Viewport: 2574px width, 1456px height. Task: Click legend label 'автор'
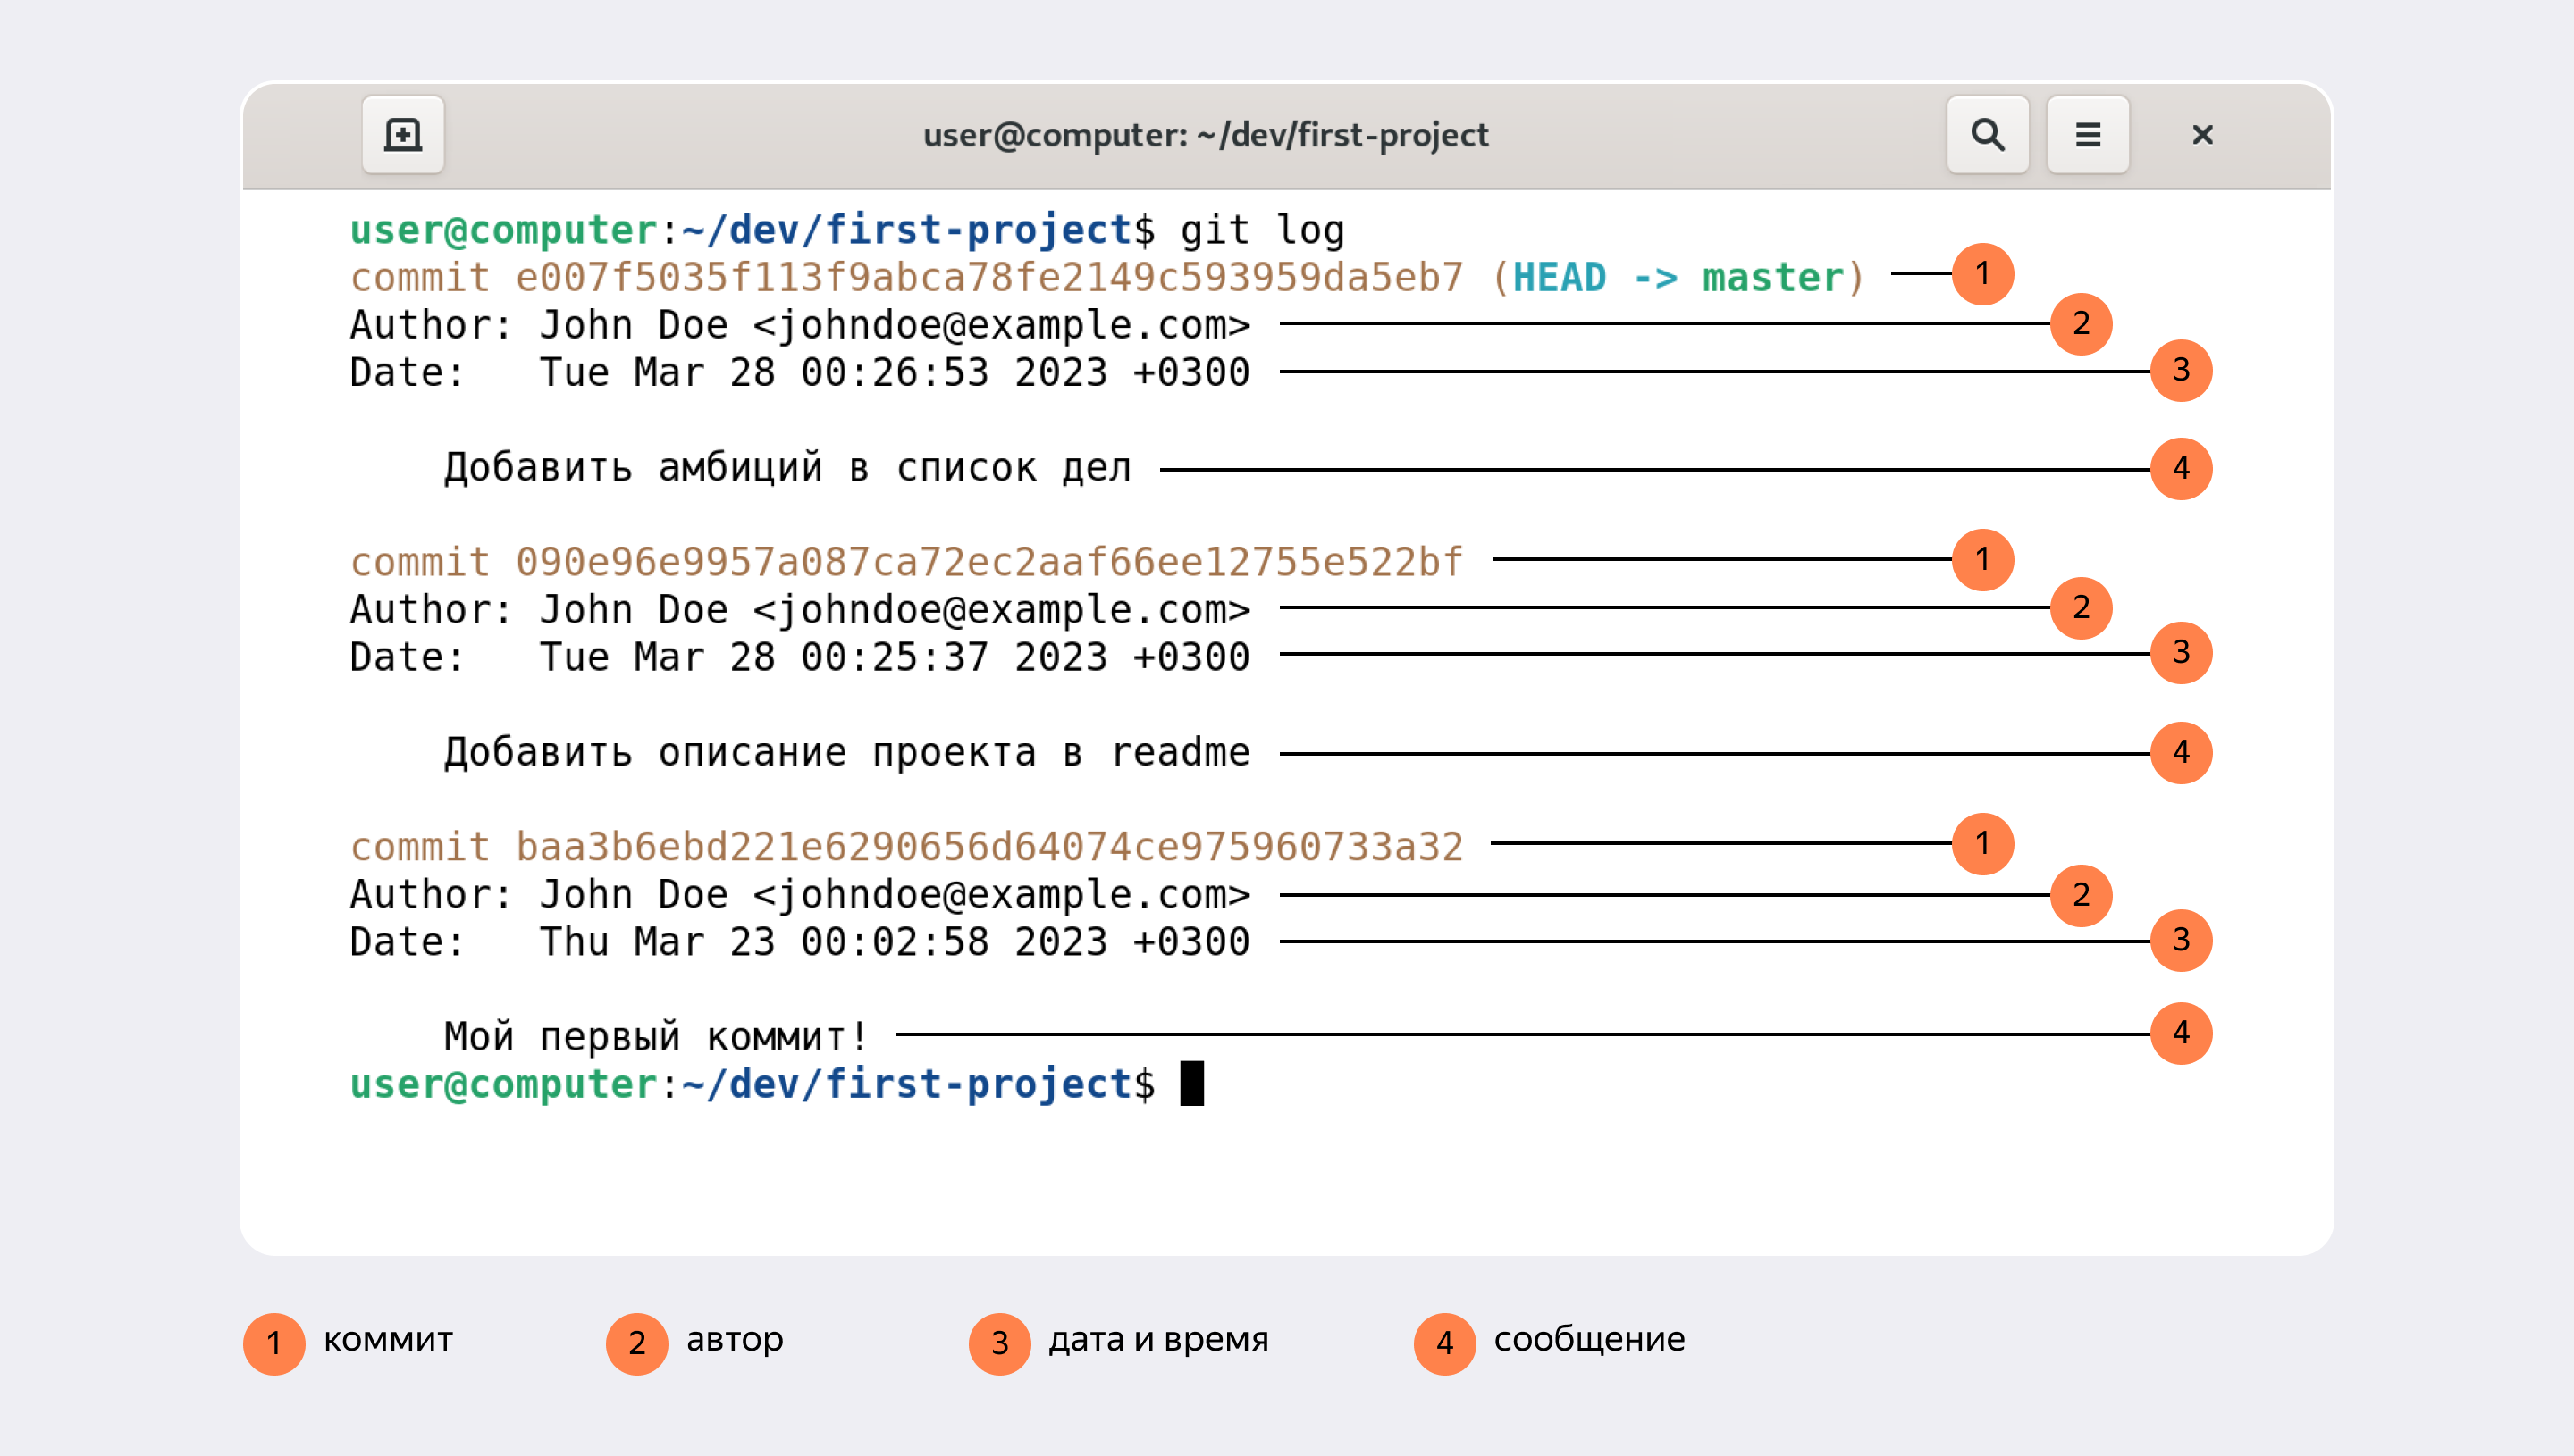(735, 1340)
